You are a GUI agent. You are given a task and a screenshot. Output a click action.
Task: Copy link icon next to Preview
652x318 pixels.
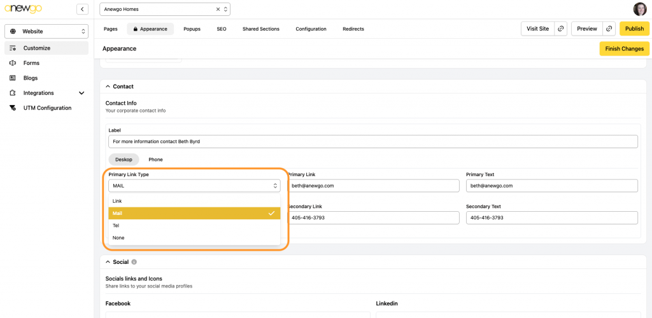609,29
